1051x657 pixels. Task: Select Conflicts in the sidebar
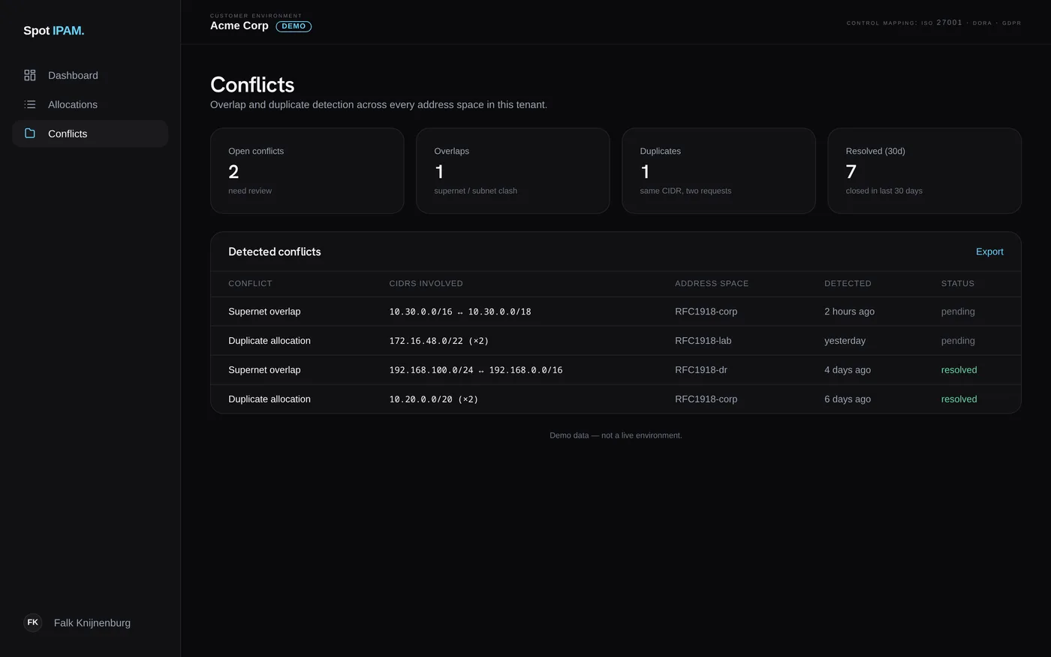click(x=90, y=134)
